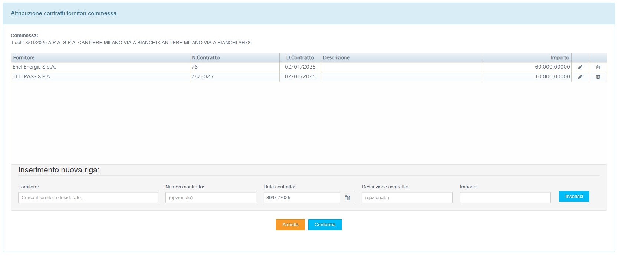Sort by the Importo column header
The image size is (618, 257).
[x=560, y=58]
